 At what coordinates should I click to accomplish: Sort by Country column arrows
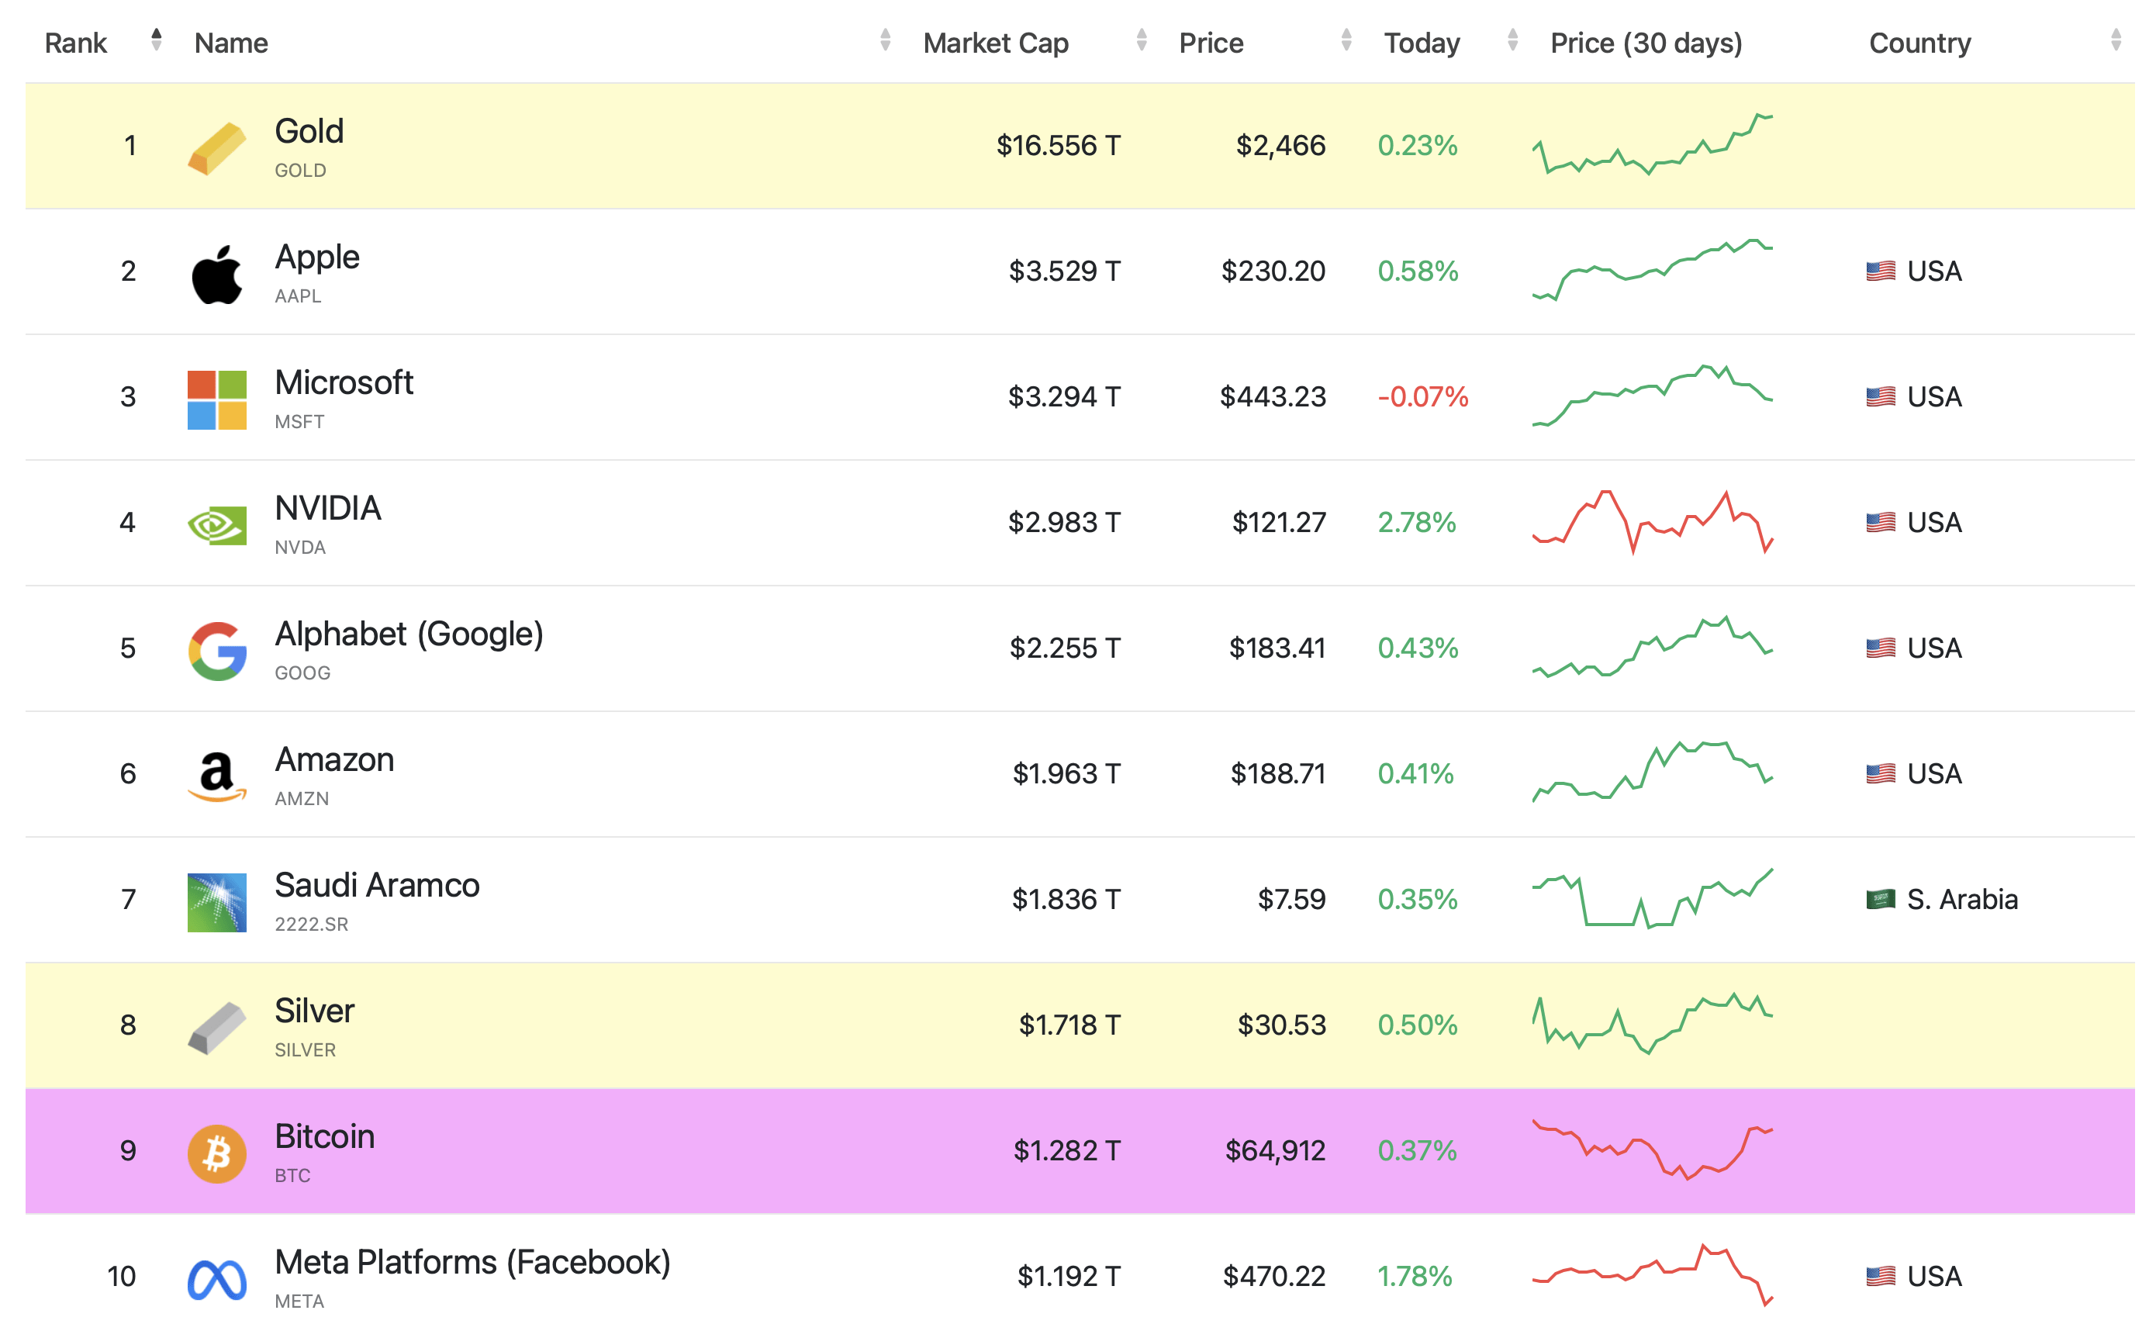point(2116,40)
